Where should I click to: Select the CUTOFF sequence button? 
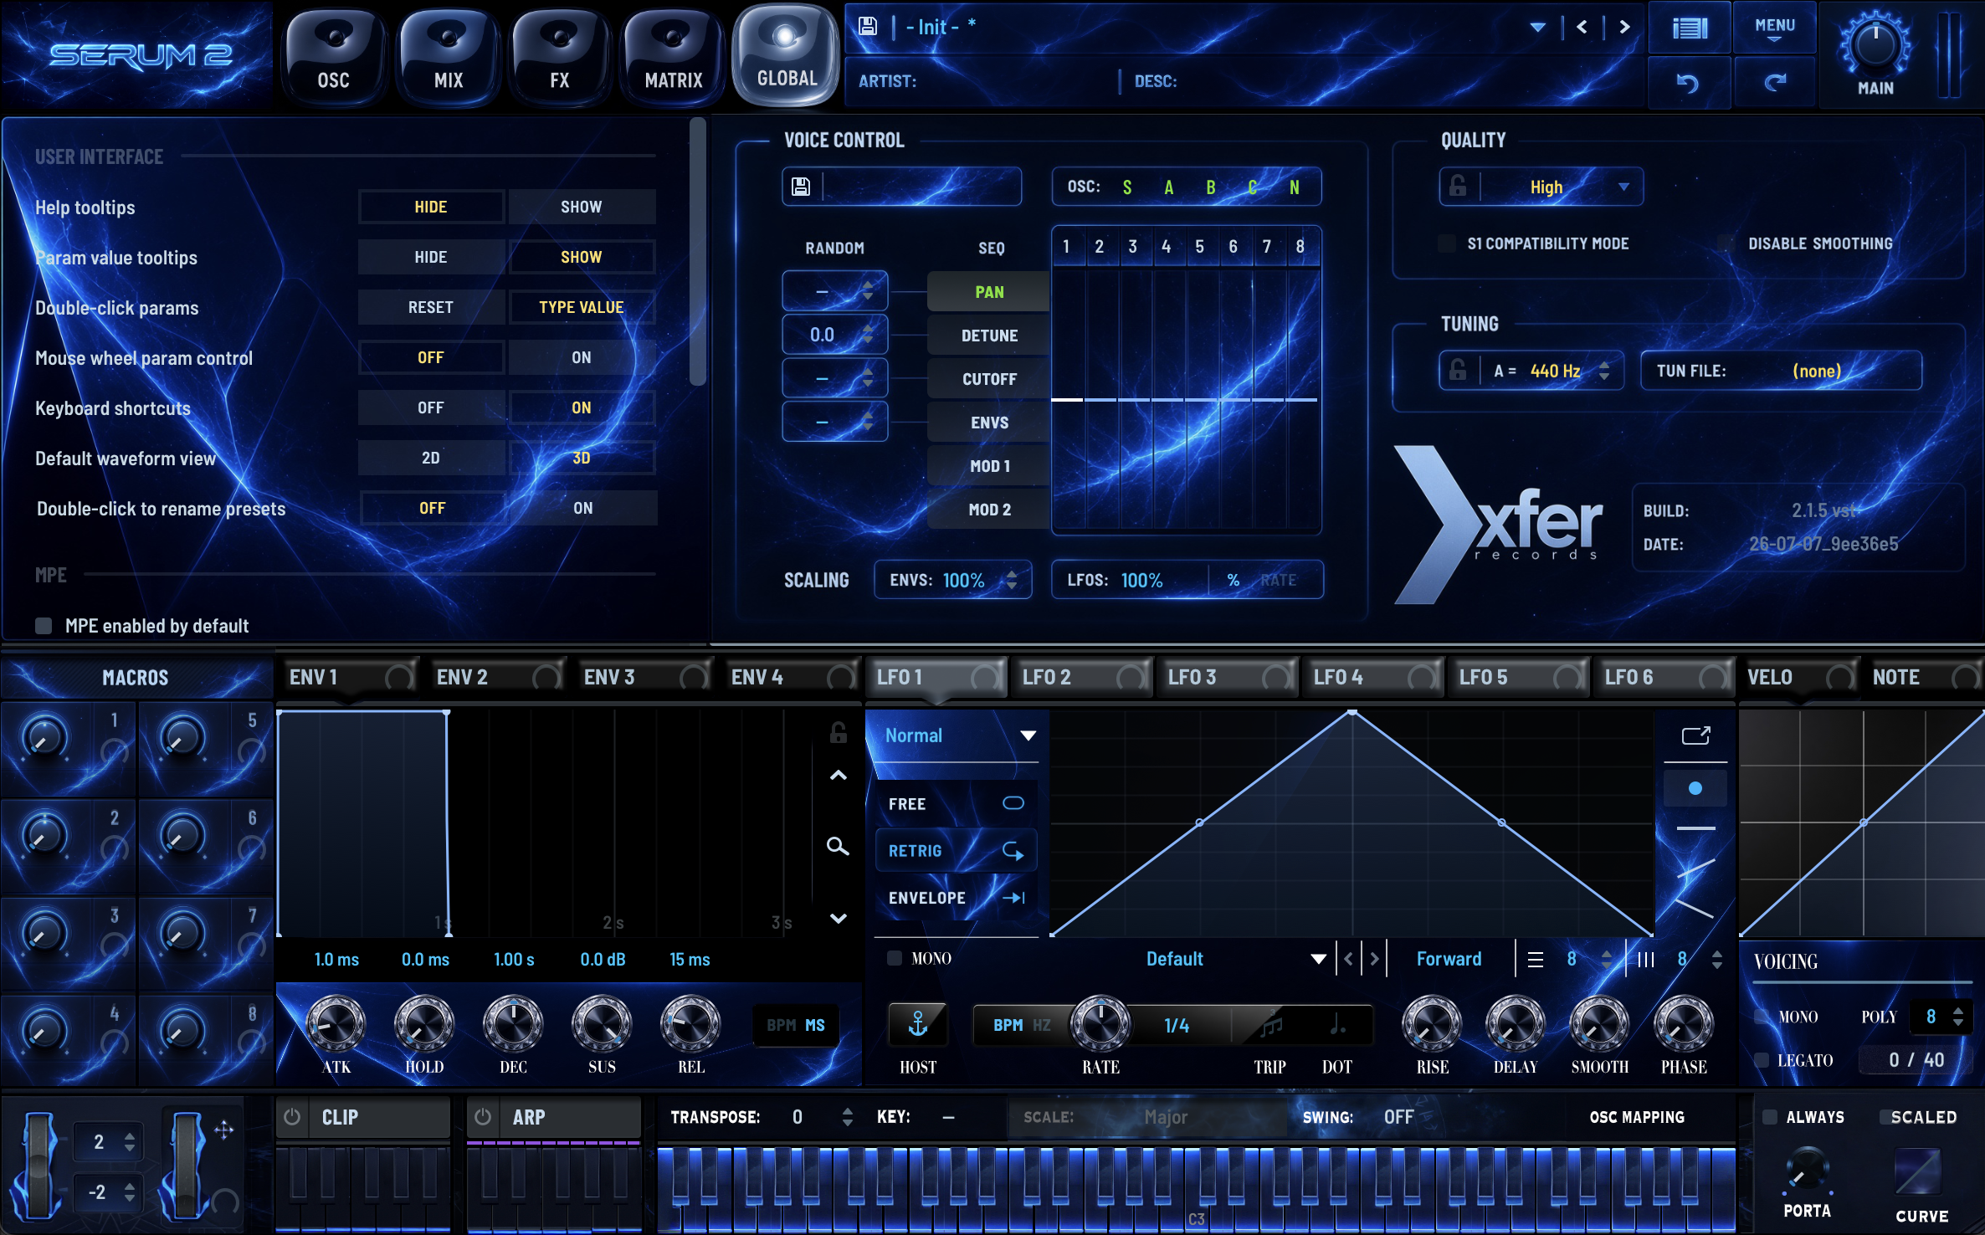pyautogui.click(x=989, y=379)
